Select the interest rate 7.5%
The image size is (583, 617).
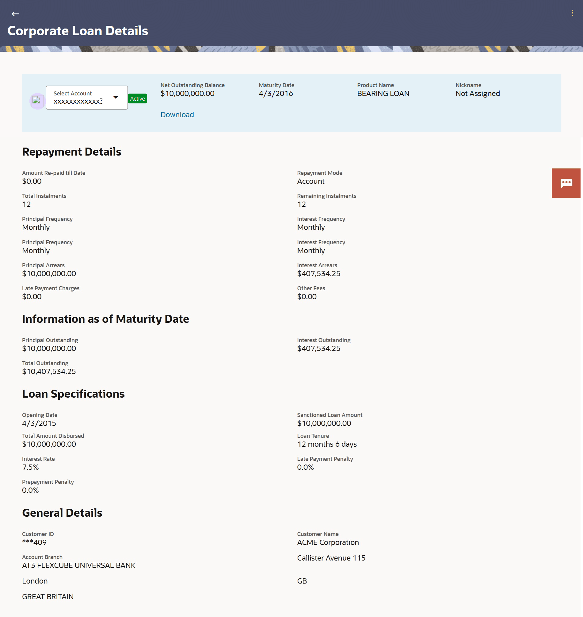(30, 467)
